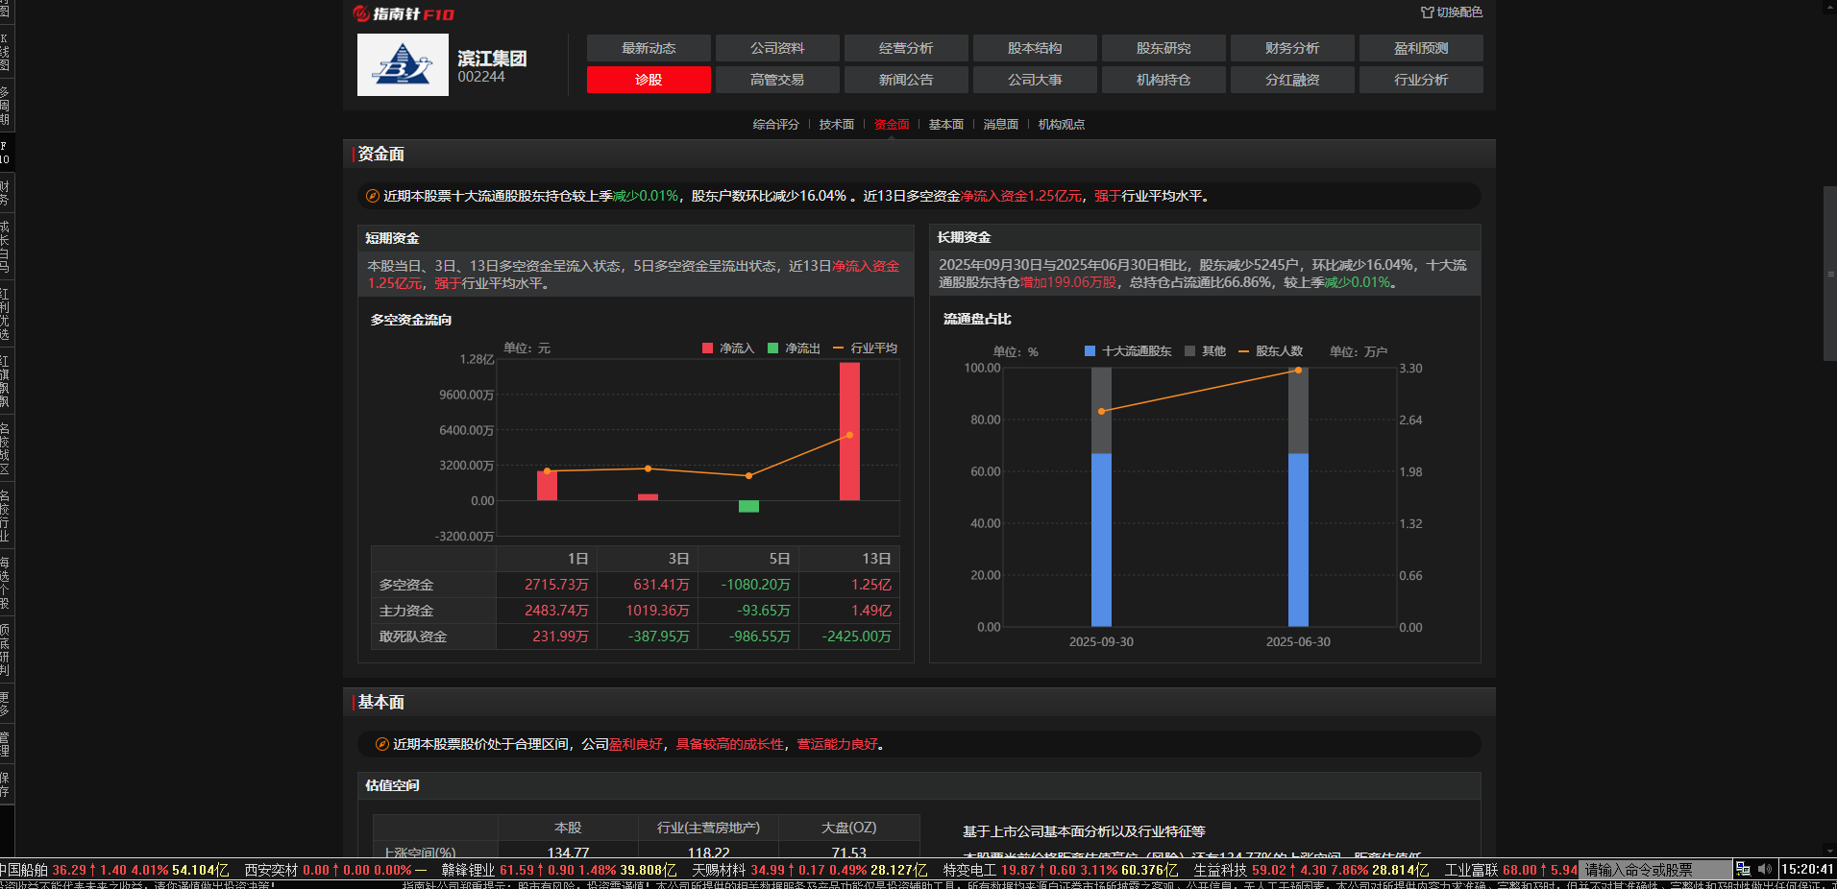
Task: Toggle the 行业平均 legend line marker
Action: coord(838,348)
